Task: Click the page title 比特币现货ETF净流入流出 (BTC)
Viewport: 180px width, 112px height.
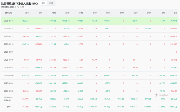Action: pyautogui.click(x=19, y=4)
